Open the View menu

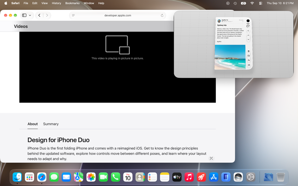tap(44, 3)
